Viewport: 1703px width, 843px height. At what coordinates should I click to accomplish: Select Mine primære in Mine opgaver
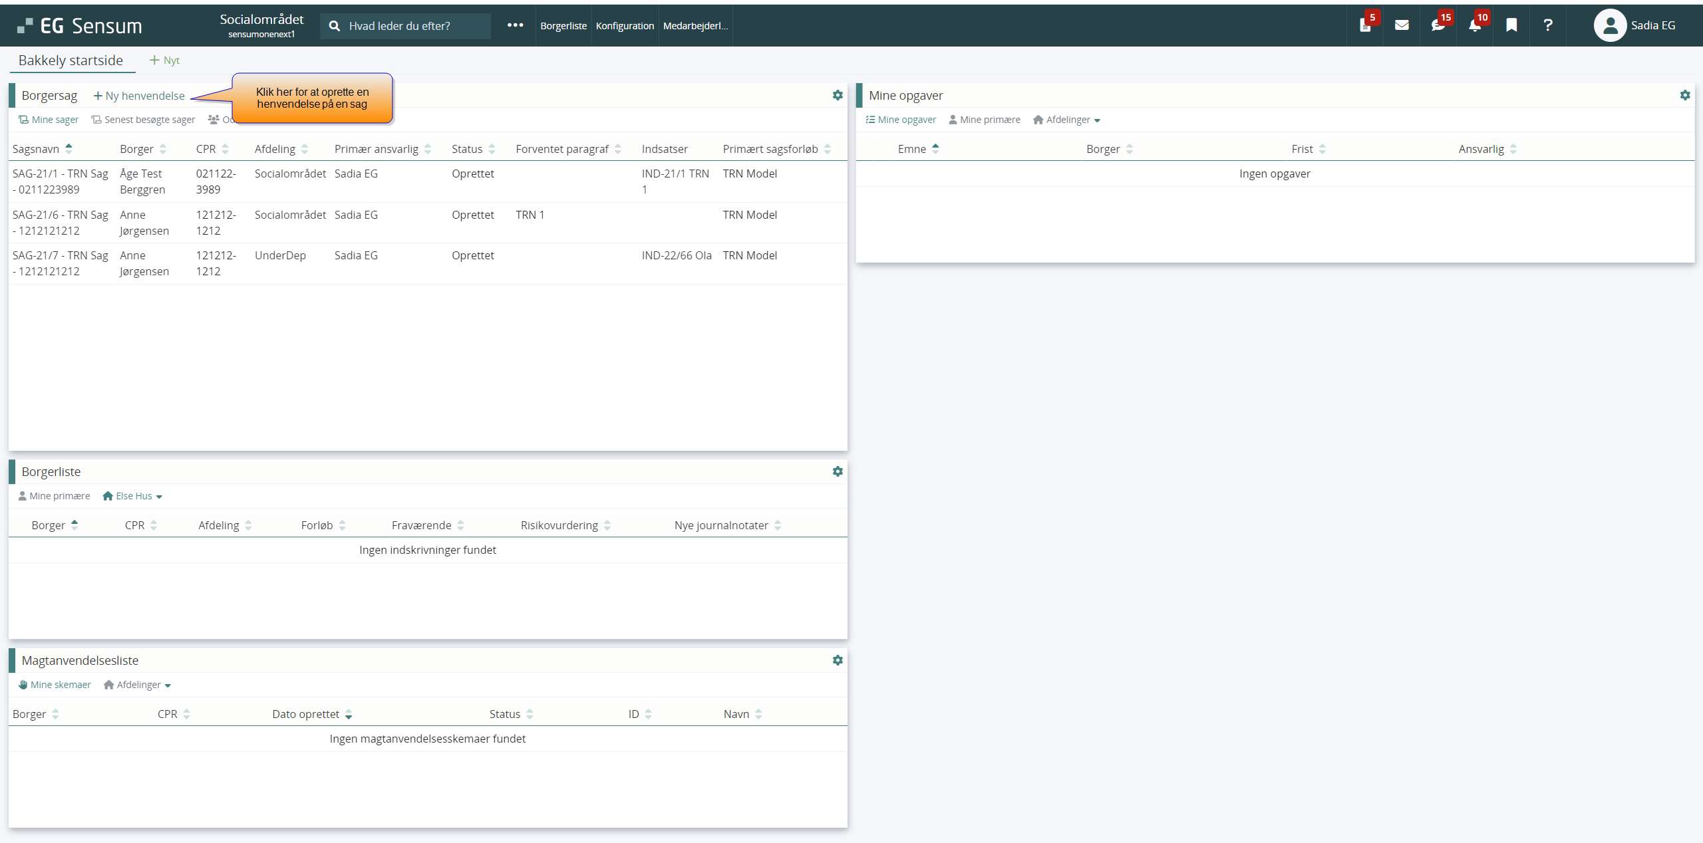pos(985,120)
